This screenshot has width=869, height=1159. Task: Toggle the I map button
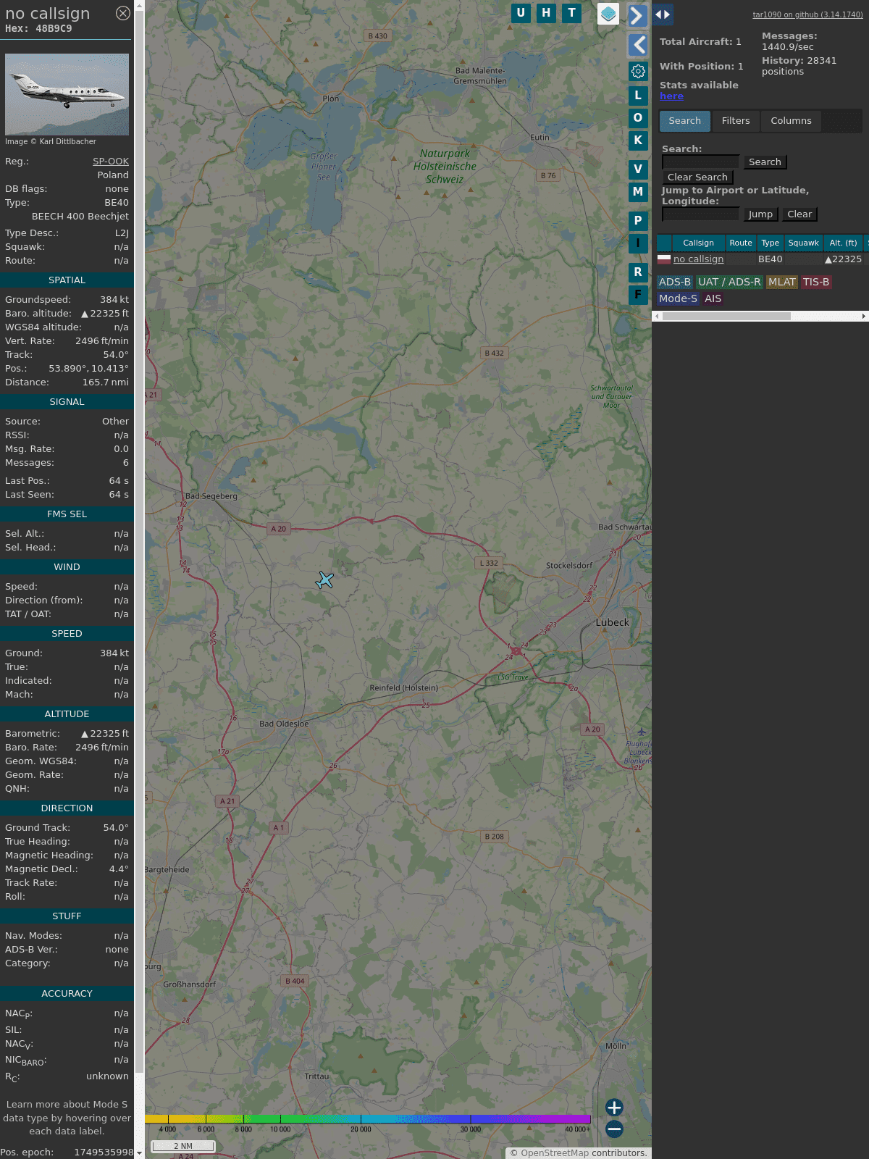[x=638, y=243]
